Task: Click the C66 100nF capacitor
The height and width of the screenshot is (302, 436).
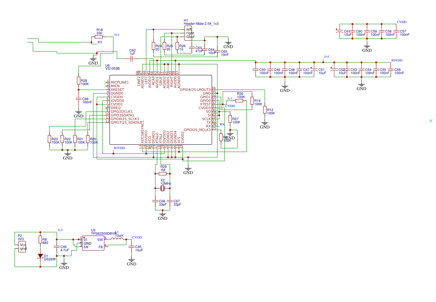Action: tap(78, 99)
